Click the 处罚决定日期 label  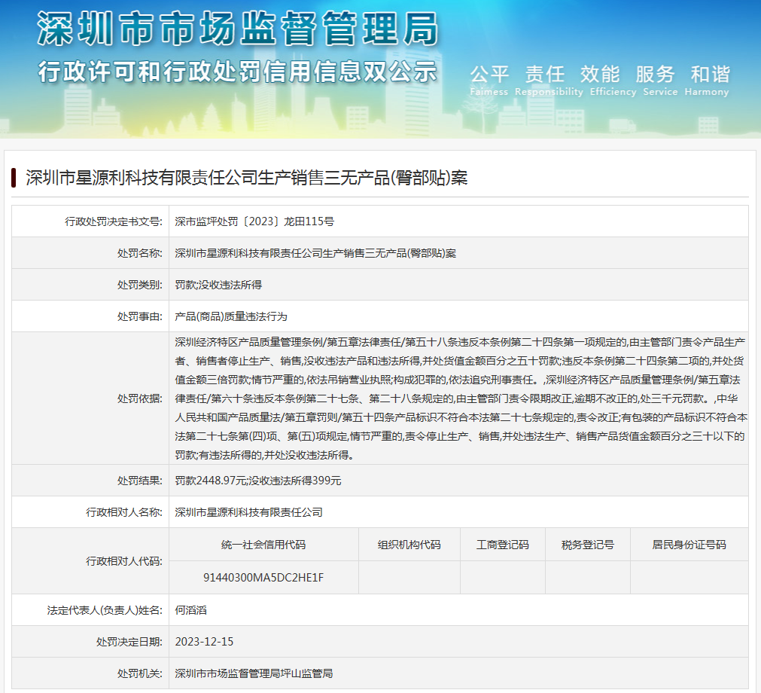coord(129,642)
